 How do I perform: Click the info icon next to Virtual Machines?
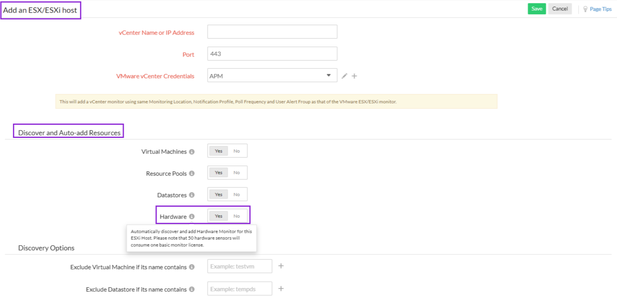192,152
